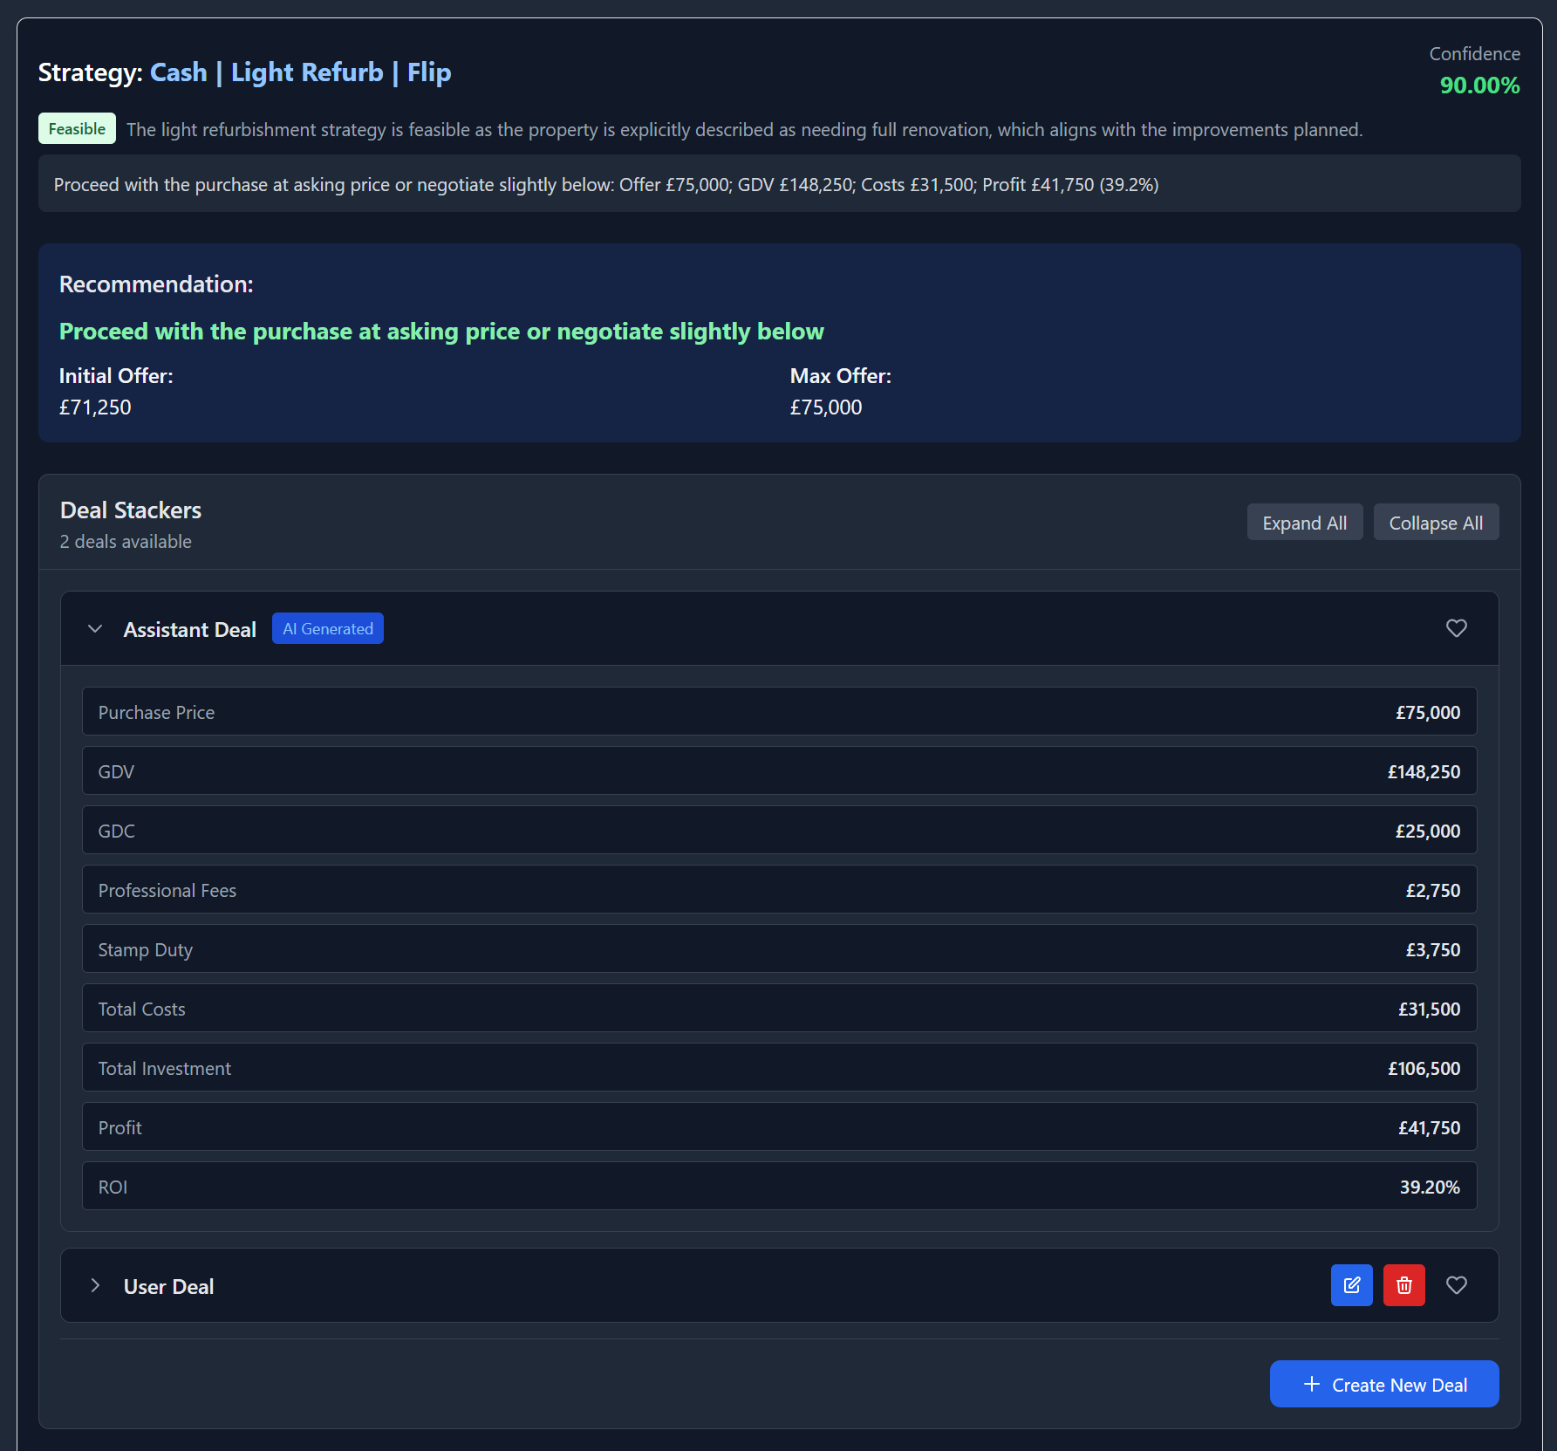The width and height of the screenshot is (1557, 1451).
Task: Click the GDV value £148,250
Action: coord(1424,770)
